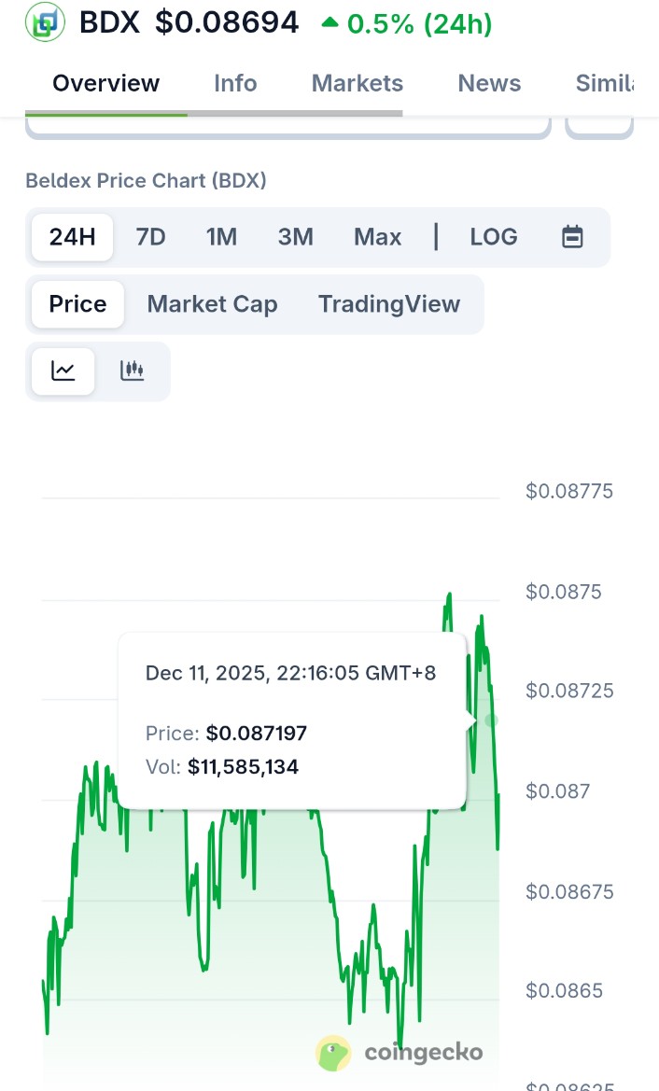This screenshot has width=659, height=1091.
Task: Display Max price history
Action: pyautogui.click(x=377, y=237)
